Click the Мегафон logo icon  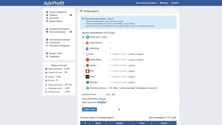tap(87, 82)
